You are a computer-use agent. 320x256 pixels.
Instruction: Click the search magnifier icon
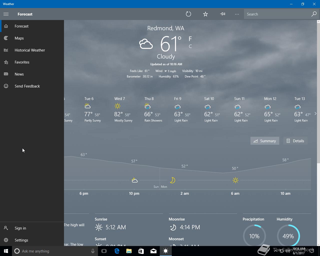[x=314, y=14]
